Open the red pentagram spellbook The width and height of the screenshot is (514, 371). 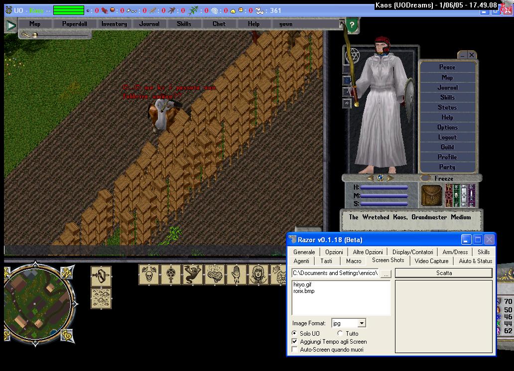click(x=448, y=195)
